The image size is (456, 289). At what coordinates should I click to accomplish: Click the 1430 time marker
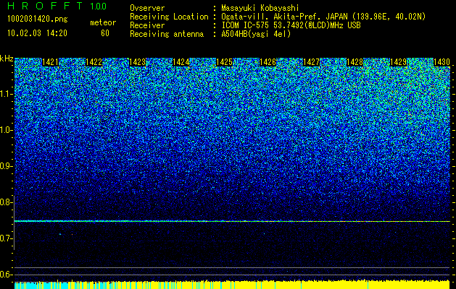(442, 62)
